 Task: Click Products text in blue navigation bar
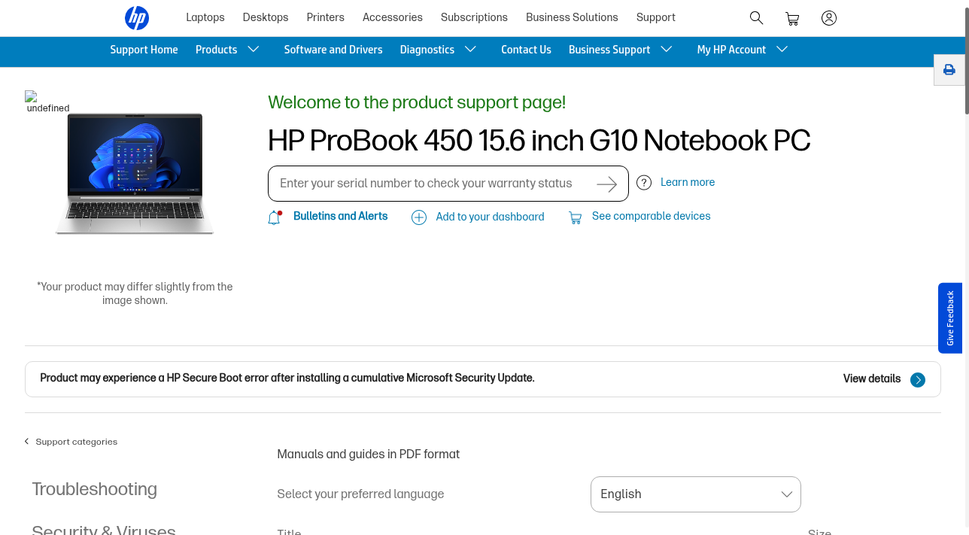(217, 50)
